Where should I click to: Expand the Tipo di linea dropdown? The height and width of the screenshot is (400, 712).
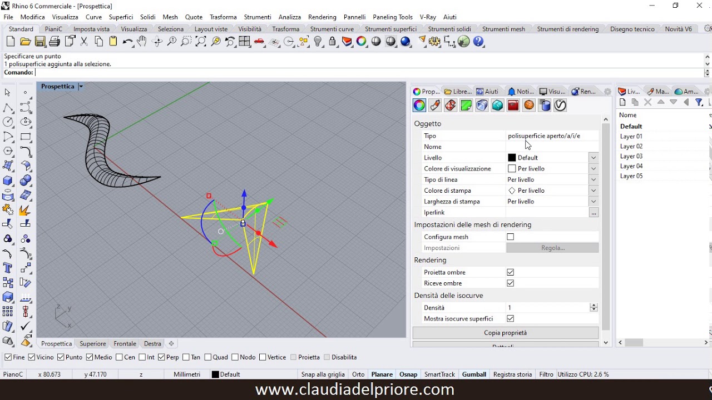[594, 180]
